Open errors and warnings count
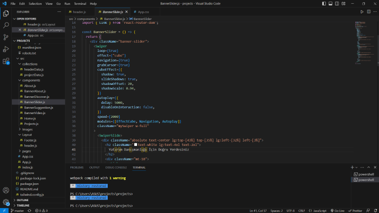 tap(41, 211)
